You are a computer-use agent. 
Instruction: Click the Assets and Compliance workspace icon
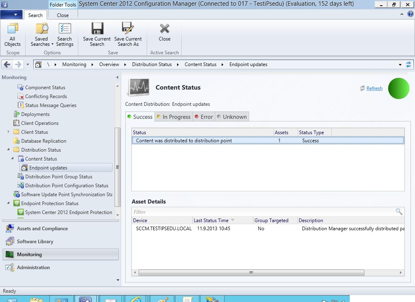[x=10, y=228]
